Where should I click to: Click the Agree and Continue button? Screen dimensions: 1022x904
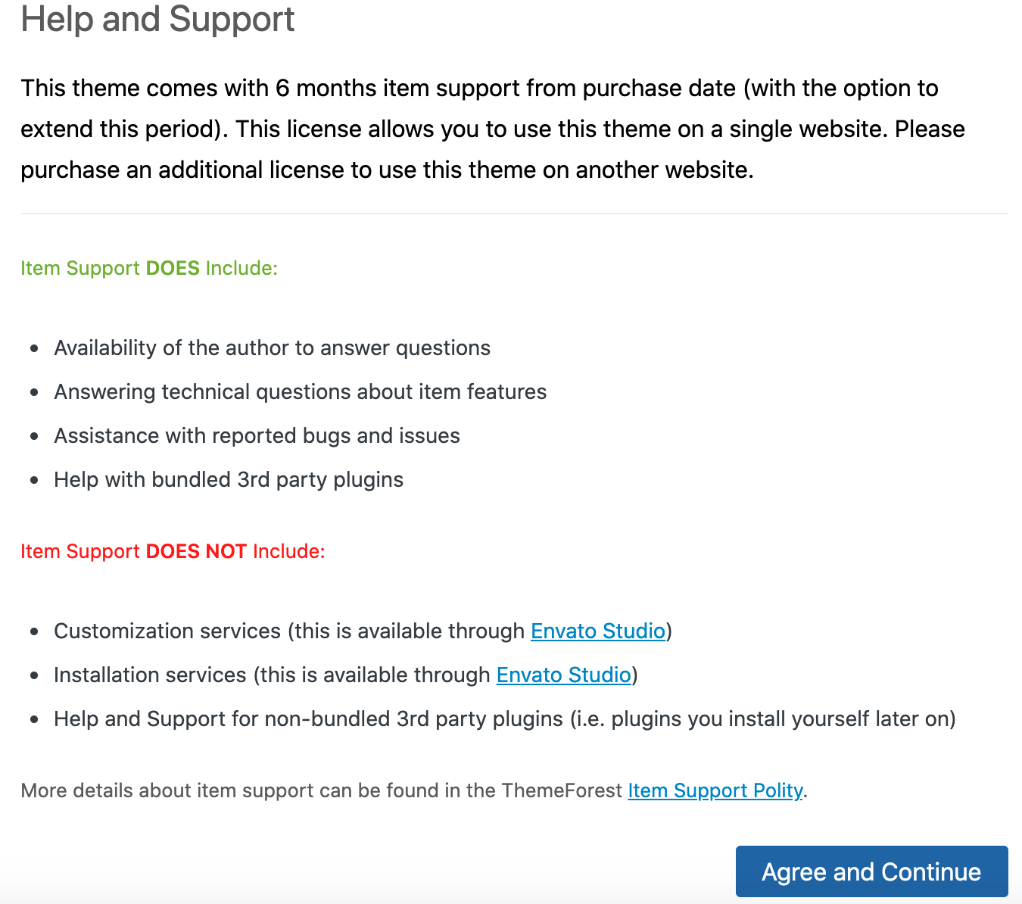tap(871, 871)
